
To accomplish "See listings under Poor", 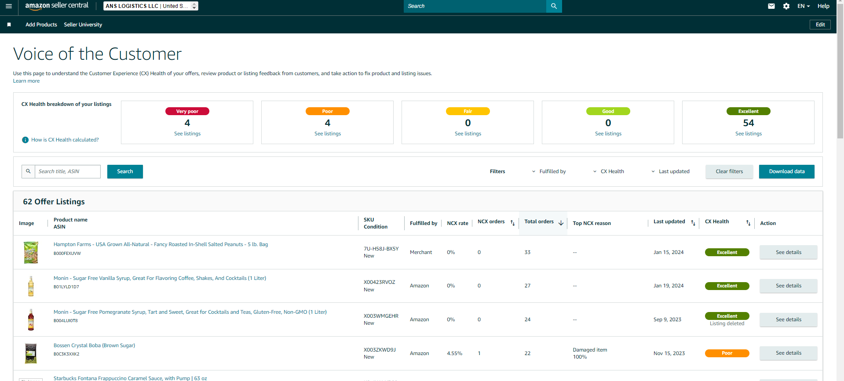I will click(x=328, y=134).
